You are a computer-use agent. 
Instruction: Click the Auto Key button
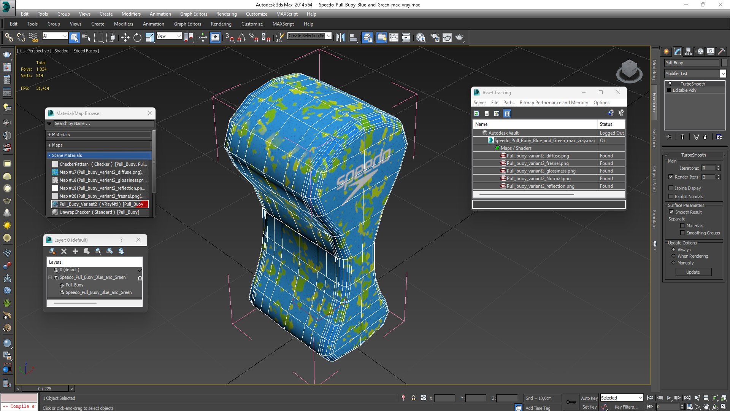589,398
